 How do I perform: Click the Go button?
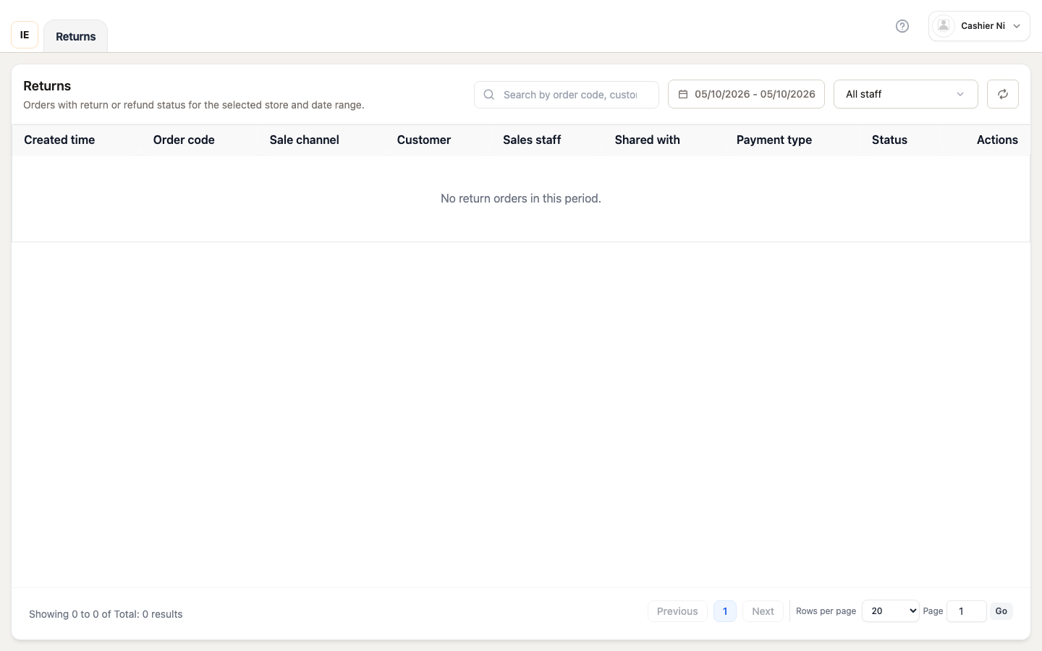pyautogui.click(x=1001, y=611)
